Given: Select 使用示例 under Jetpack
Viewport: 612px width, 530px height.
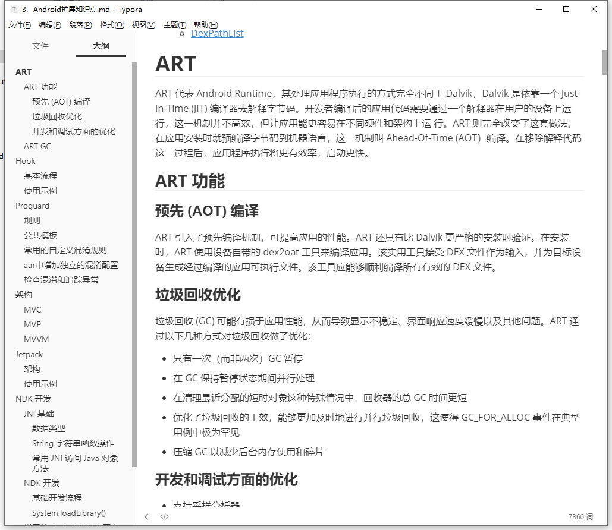Looking at the screenshot, I should [x=40, y=384].
